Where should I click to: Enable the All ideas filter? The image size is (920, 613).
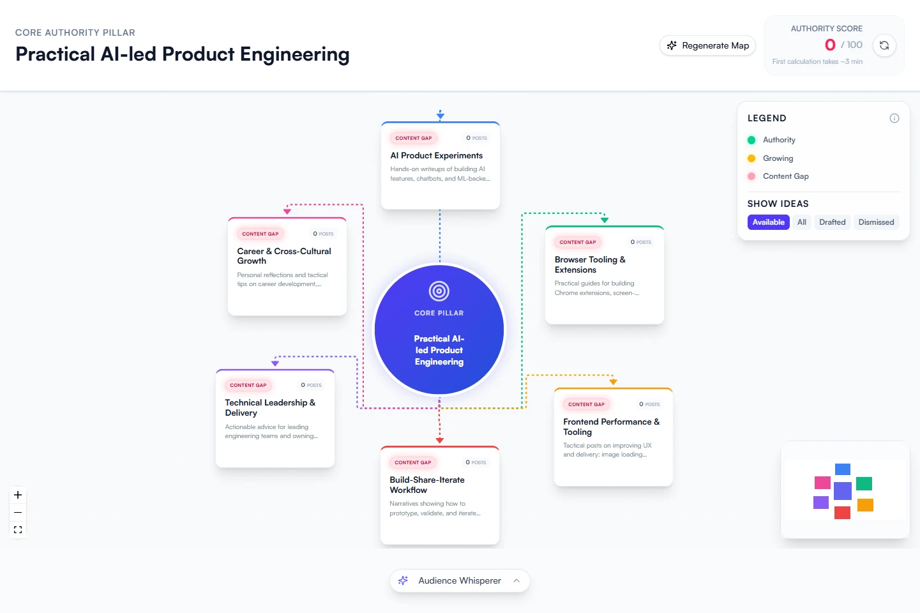coord(802,222)
